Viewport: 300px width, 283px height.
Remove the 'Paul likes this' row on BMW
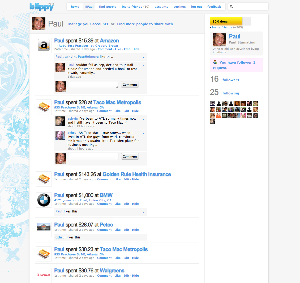coord(143,212)
